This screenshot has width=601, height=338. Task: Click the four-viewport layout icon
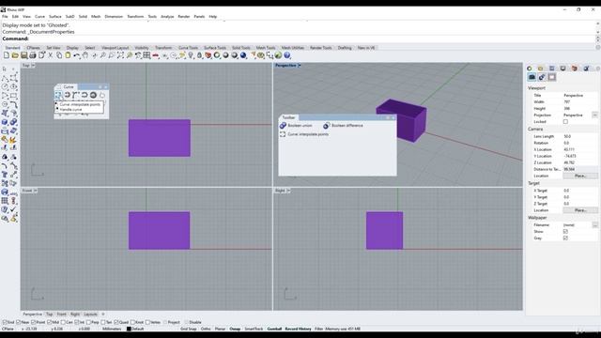146,55
